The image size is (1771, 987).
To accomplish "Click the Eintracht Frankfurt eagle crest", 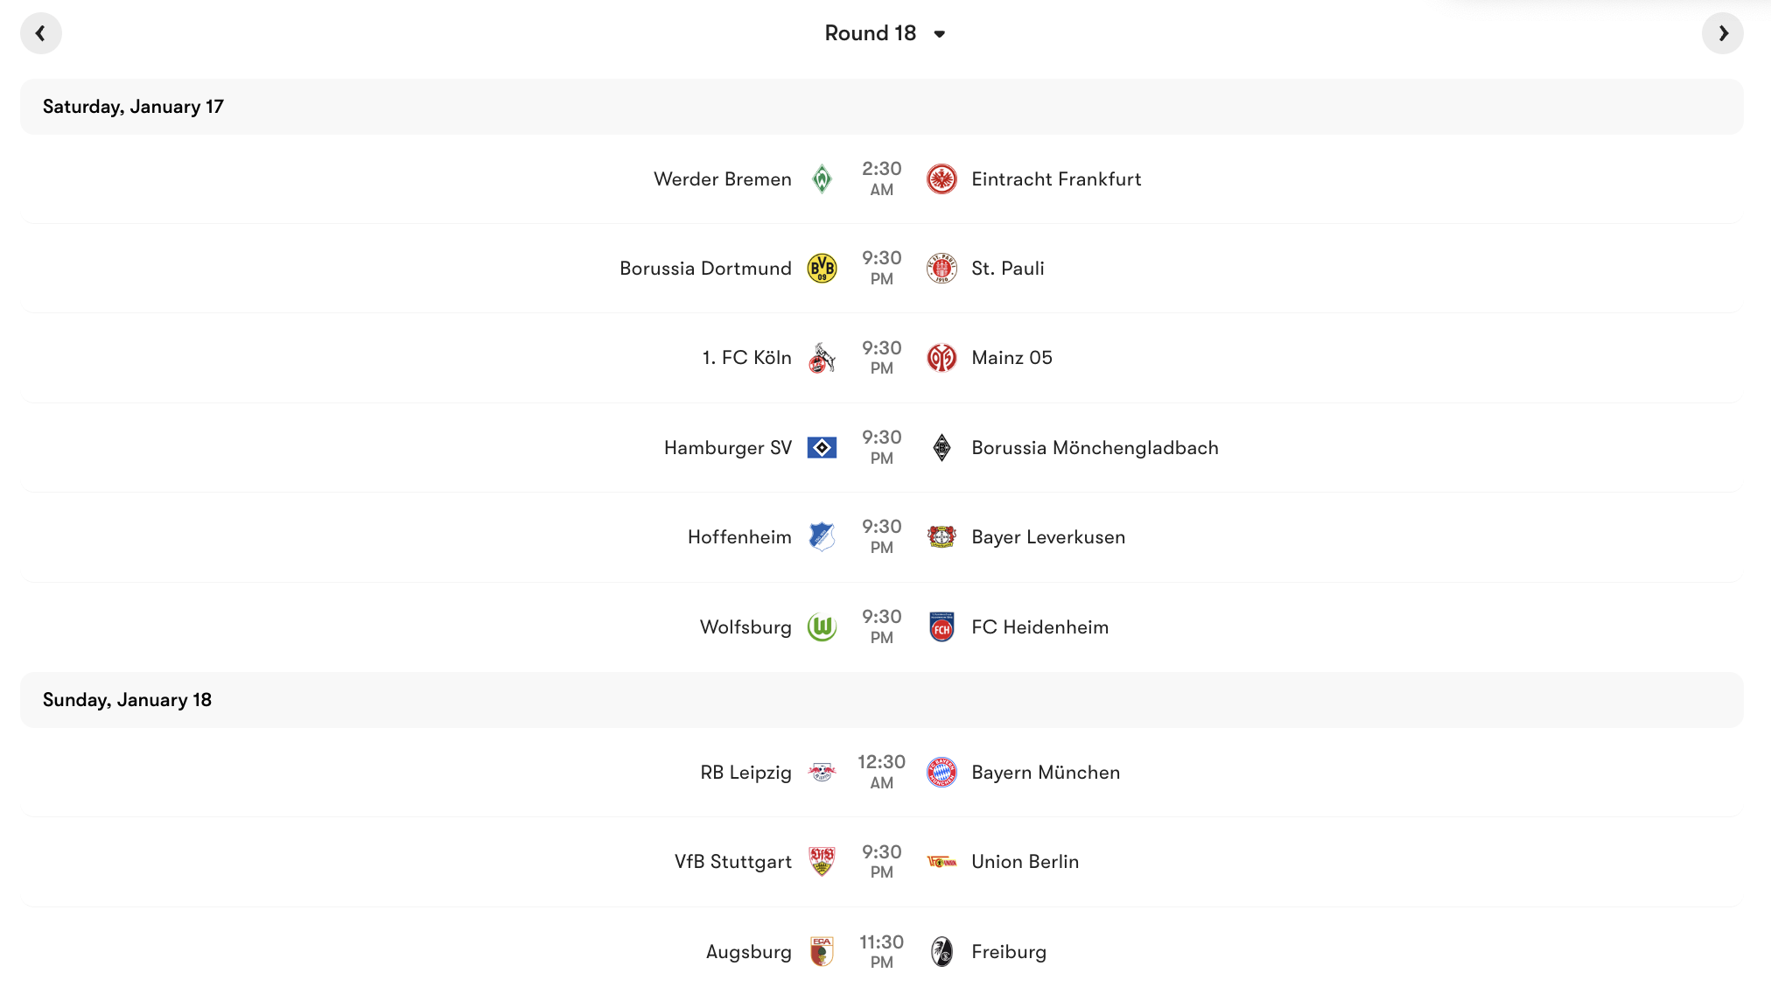I will pyautogui.click(x=941, y=178).
